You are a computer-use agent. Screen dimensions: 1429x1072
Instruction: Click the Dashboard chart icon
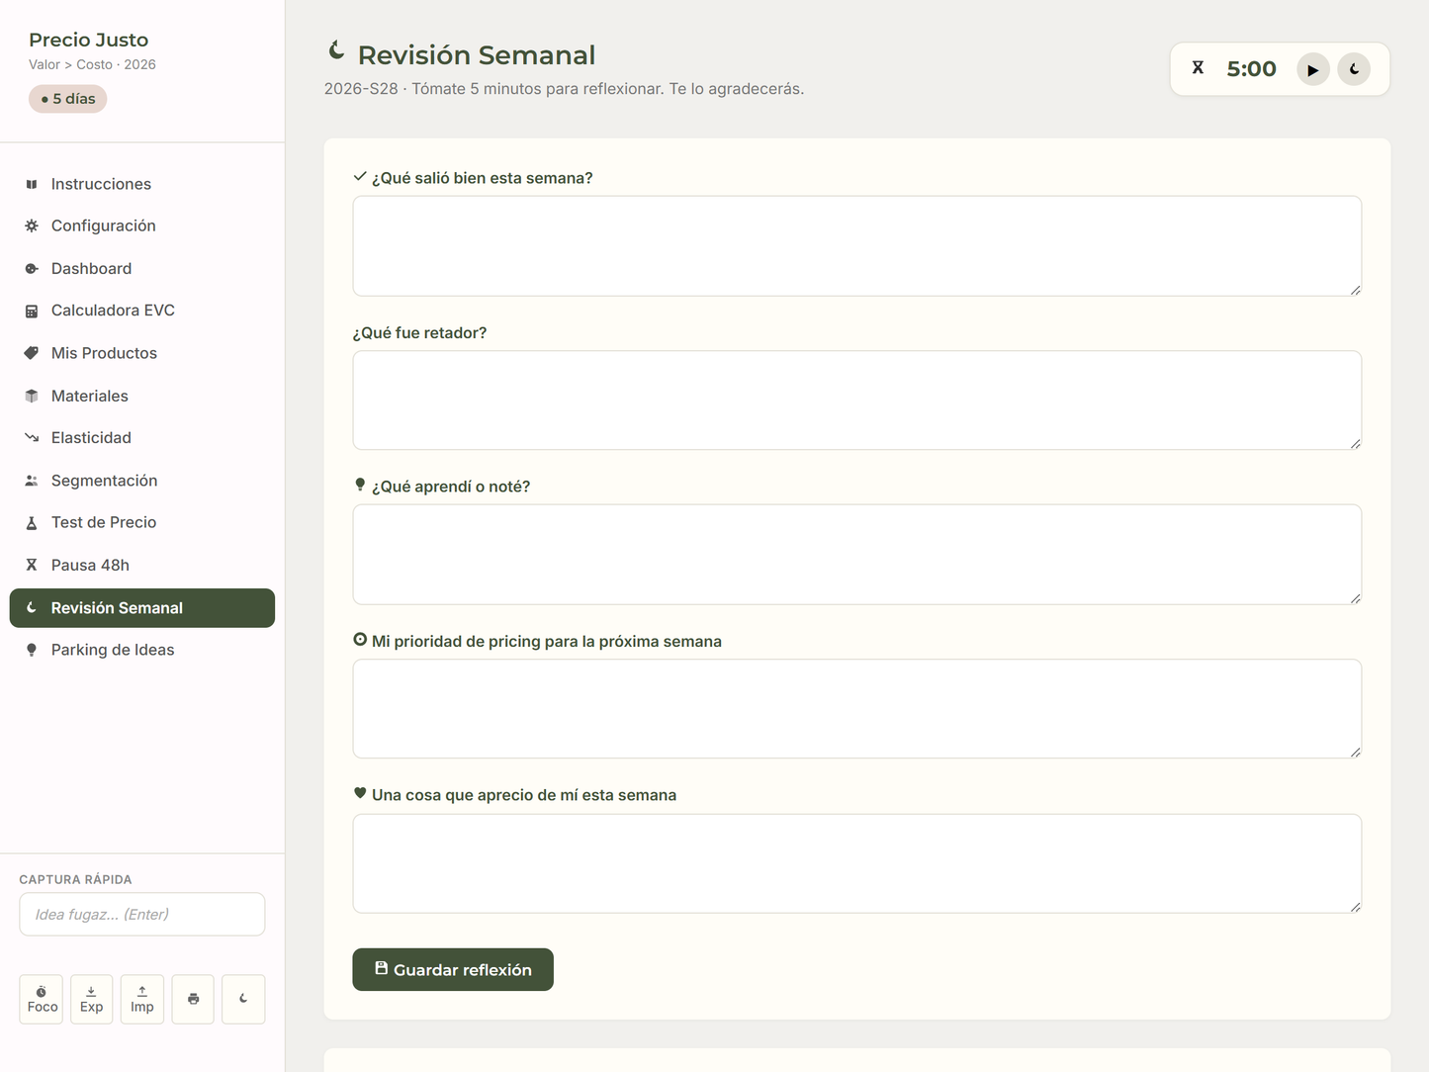pyautogui.click(x=32, y=268)
